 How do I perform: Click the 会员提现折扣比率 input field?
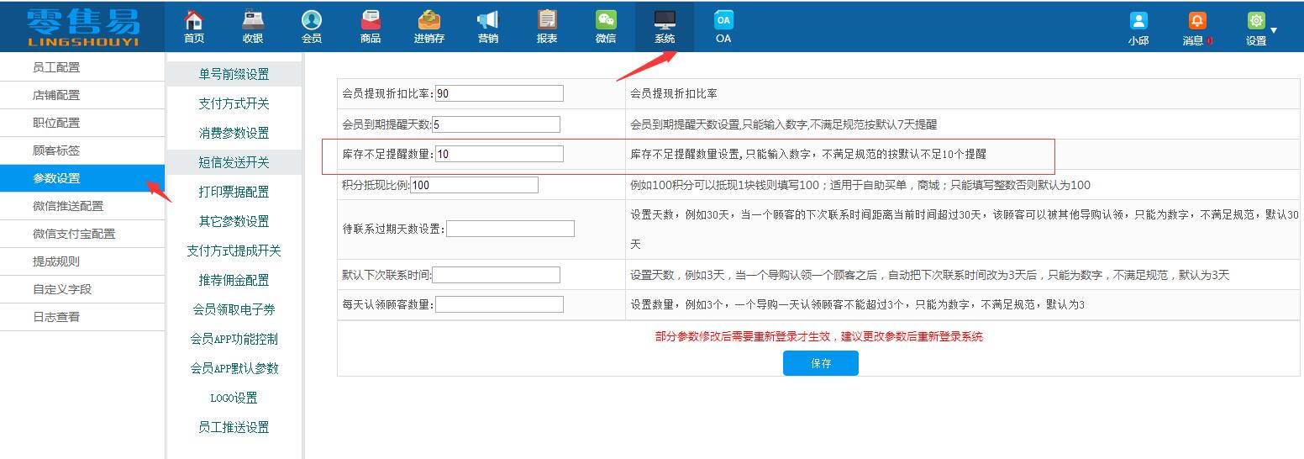pos(499,93)
